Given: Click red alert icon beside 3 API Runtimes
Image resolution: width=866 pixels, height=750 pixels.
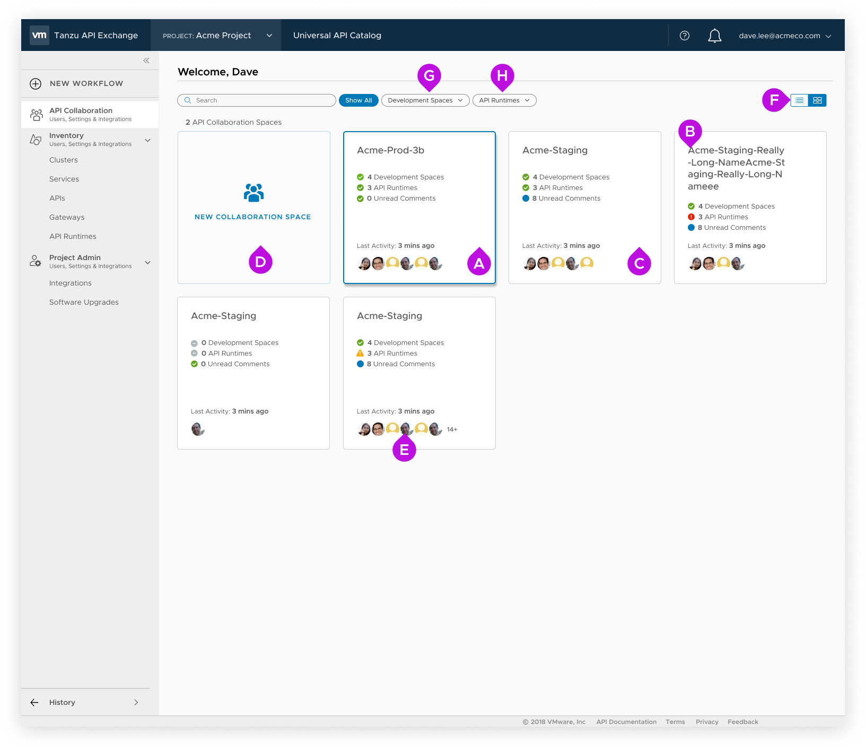Looking at the screenshot, I should pos(691,217).
